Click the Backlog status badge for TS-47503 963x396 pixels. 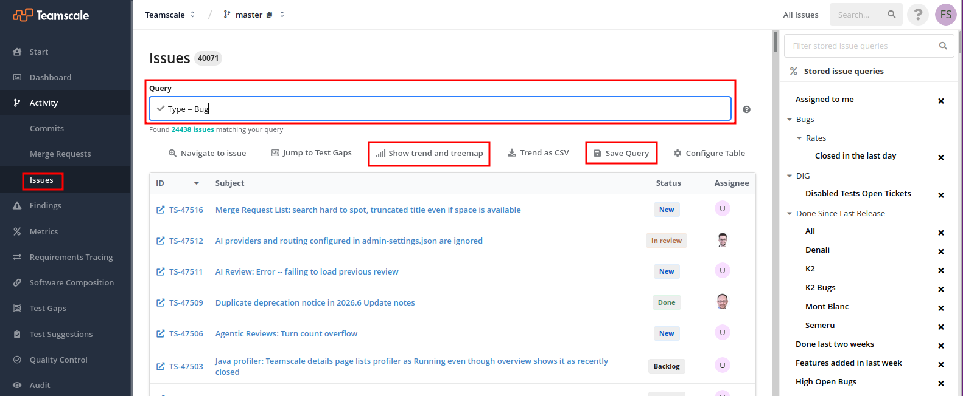(x=667, y=366)
